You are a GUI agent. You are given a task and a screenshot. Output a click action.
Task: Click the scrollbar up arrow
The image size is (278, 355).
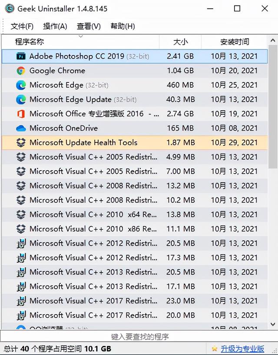point(273,40)
